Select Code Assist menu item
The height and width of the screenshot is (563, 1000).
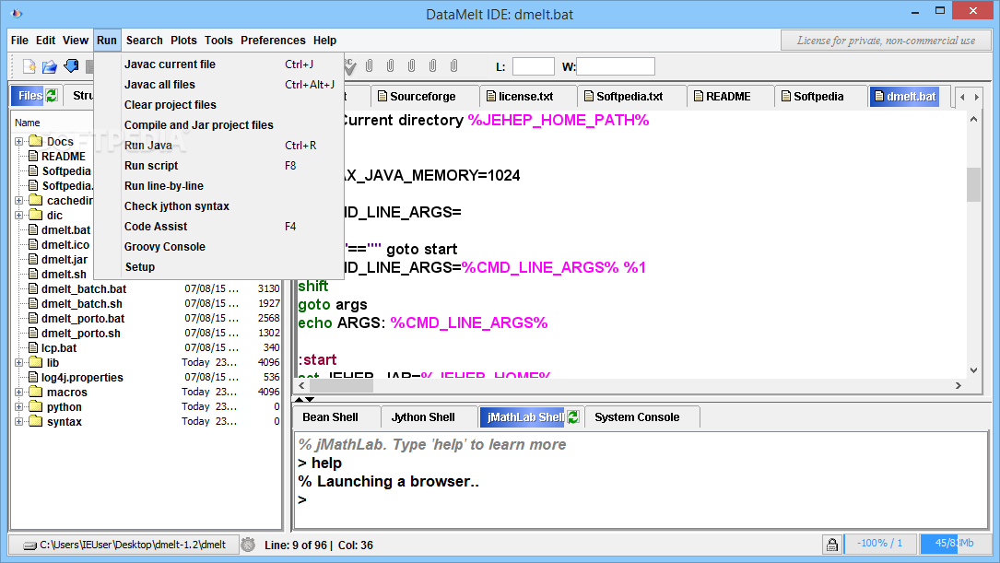coord(218,227)
